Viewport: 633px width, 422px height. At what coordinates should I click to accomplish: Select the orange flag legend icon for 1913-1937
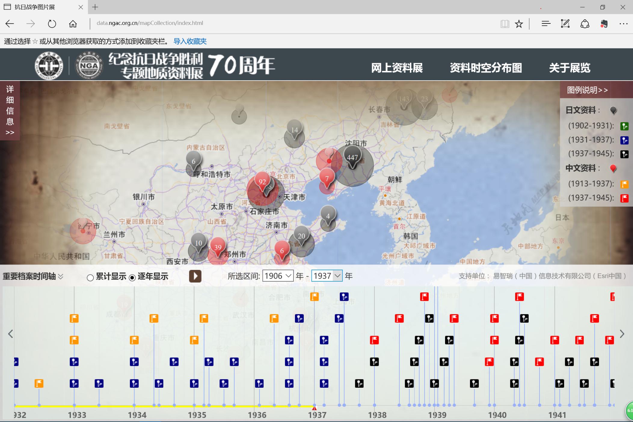point(624,184)
